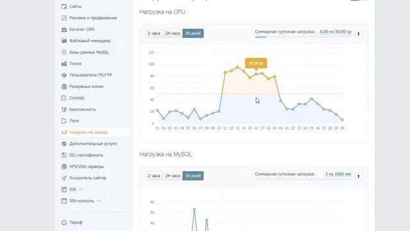Navigate to Базы данных MySQL label
Image resolution: width=410 pixels, height=231 pixels.
[x=89, y=52]
